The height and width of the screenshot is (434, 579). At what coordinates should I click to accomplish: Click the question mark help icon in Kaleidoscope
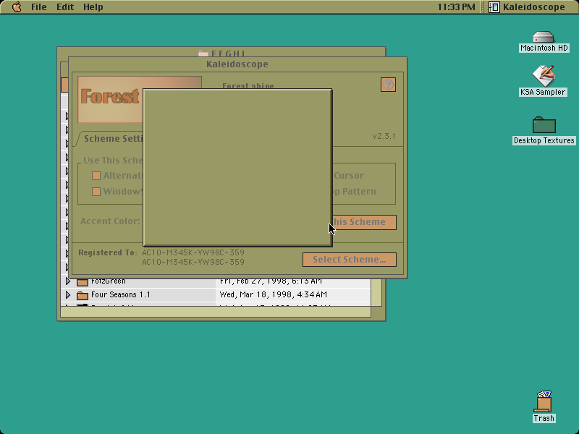click(388, 85)
